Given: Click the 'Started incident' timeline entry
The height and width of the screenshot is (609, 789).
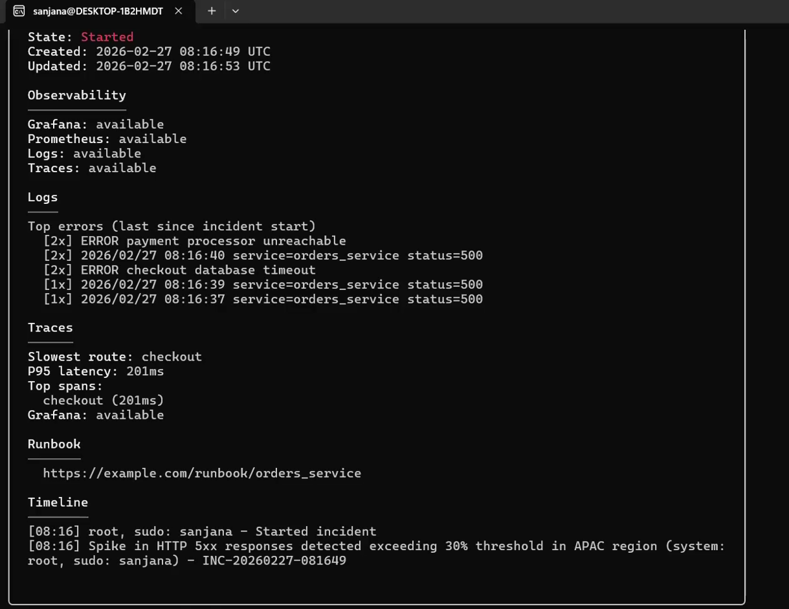Looking at the screenshot, I should tap(202, 531).
